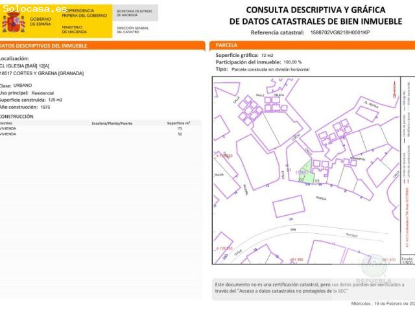The height and width of the screenshot is (311, 415).
Task: Click address 'CL IGLESIA [BAÑ] 12[A]'
Action: click(x=25, y=66)
